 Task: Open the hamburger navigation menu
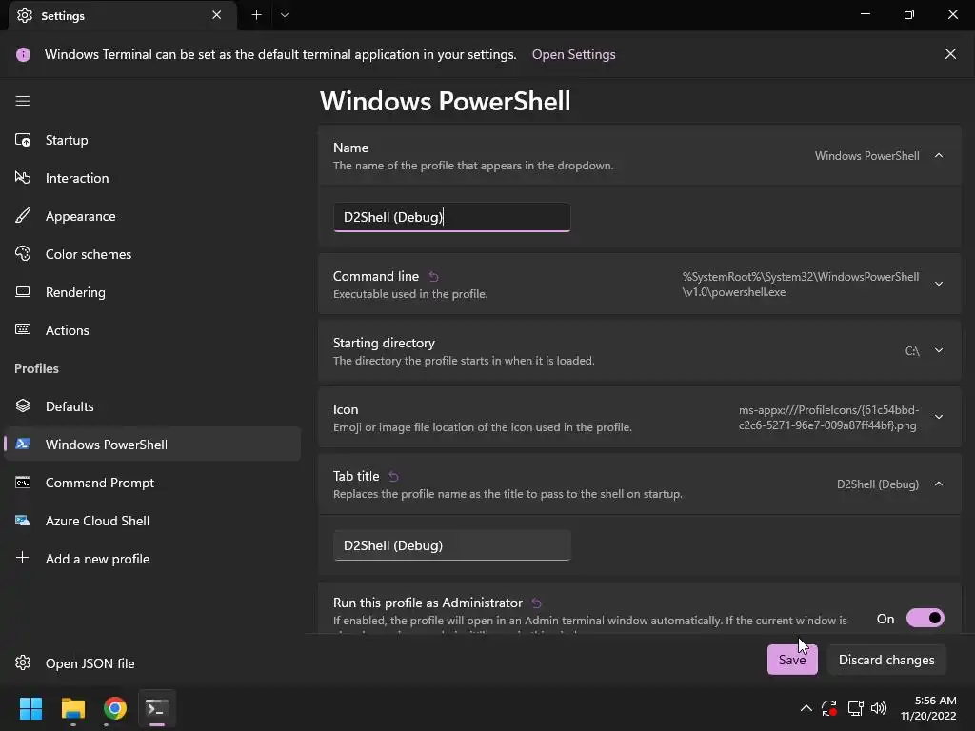pyautogui.click(x=23, y=101)
